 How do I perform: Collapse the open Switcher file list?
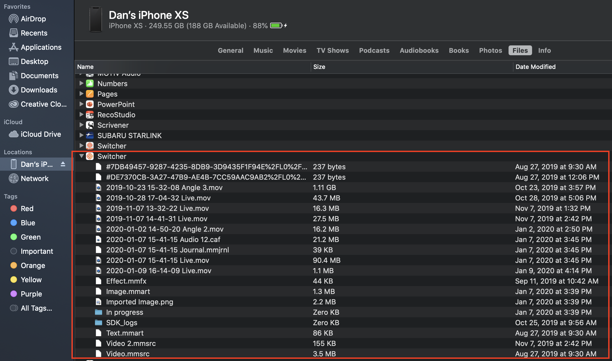point(81,156)
